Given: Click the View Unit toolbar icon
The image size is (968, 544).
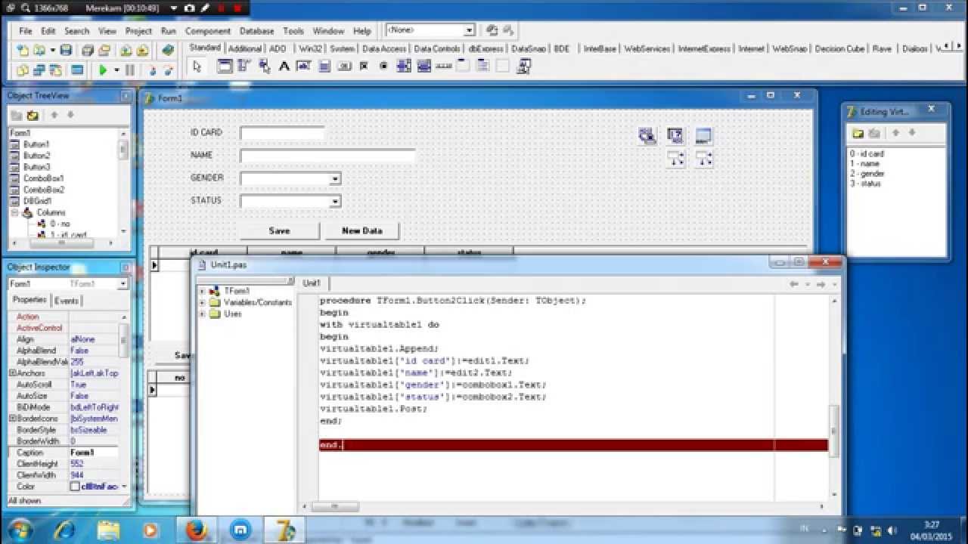Looking at the screenshot, I should click(23, 70).
